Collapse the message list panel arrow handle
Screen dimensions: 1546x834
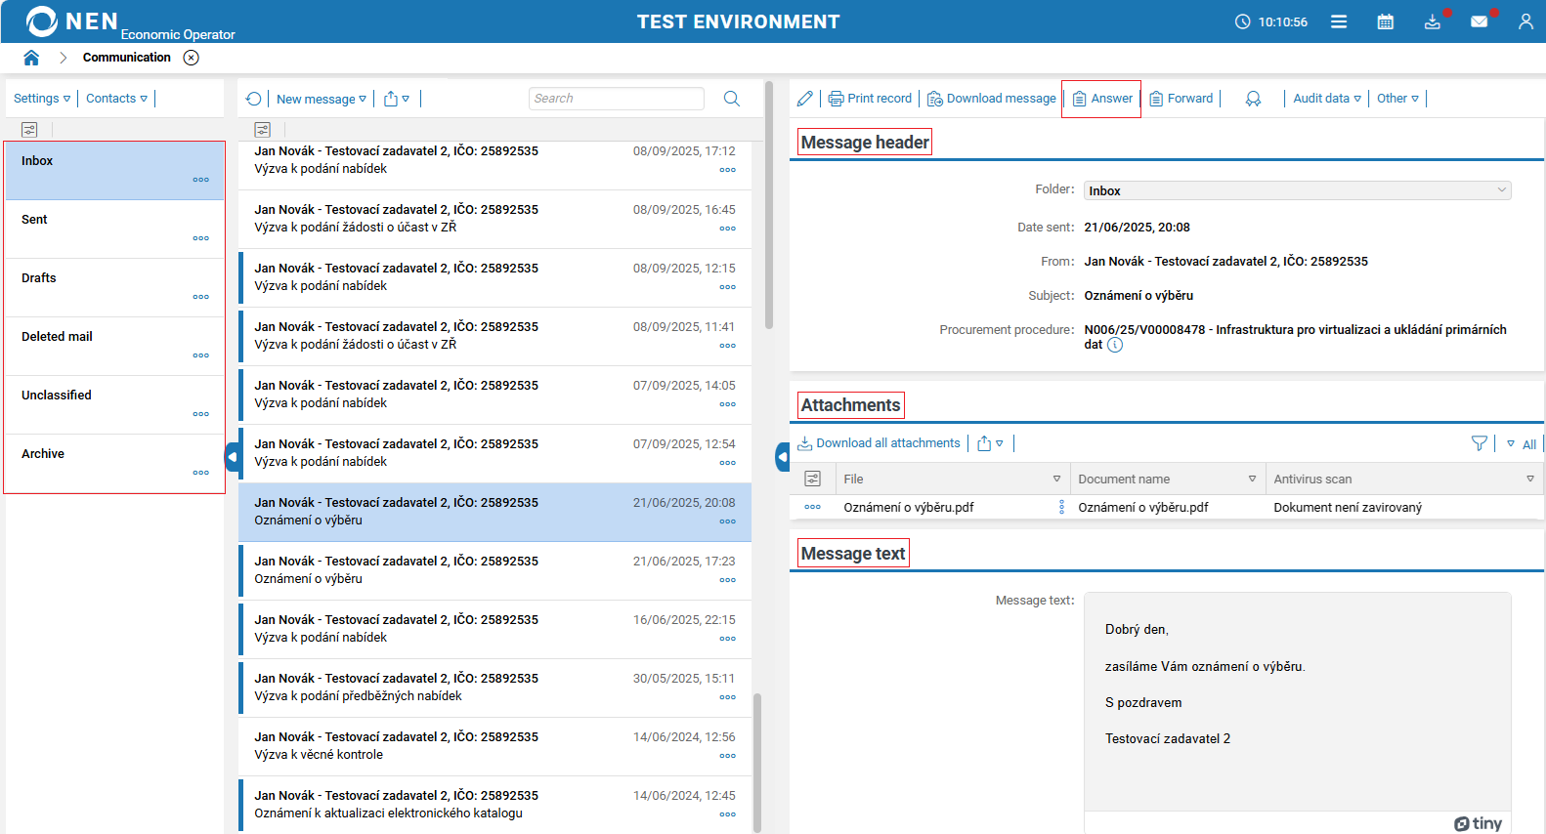pos(783,457)
